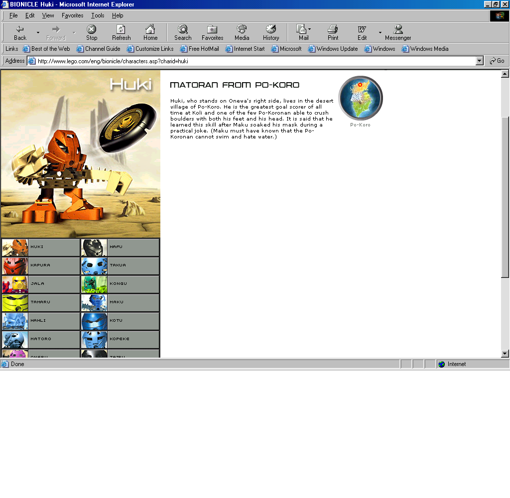The width and height of the screenshot is (510, 498).
Task: Open the Media toolbar icon
Action: (x=242, y=29)
